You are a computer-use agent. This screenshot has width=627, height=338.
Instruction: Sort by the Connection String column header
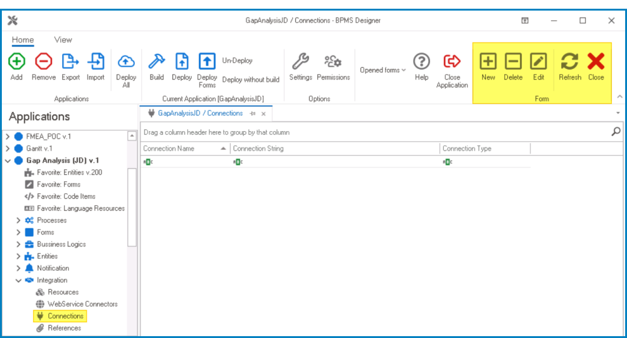click(335, 149)
